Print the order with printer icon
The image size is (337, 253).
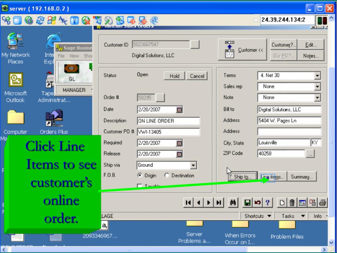tap(323, 203)
